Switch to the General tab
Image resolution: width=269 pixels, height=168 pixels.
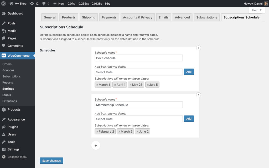pyautogui.click(x=50, y=17)
